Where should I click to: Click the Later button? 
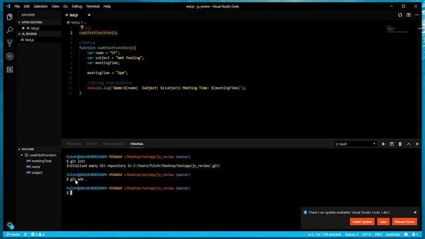click(383, 222)
